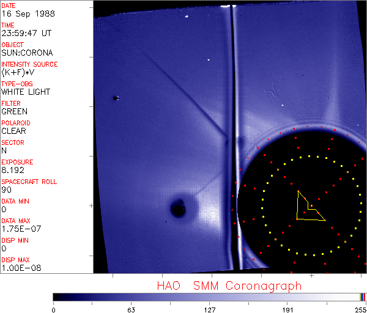The width and height of the screenshot is (367, 313).
Task: Click the SUN:CORONA object value
Action: point(27,53)
